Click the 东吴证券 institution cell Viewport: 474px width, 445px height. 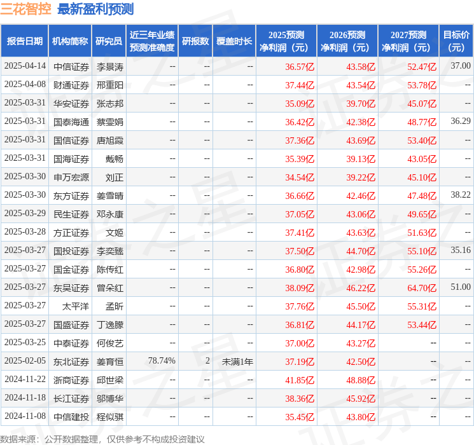coord(71,288)
